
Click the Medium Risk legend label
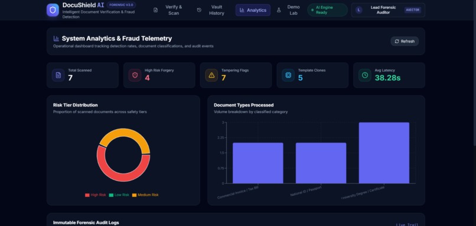148,195
